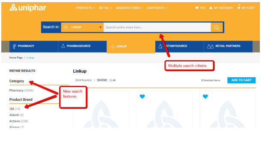Filter by Abbott brand
Viewport: 262px width, 158px height.
click(x=17, y=115)
